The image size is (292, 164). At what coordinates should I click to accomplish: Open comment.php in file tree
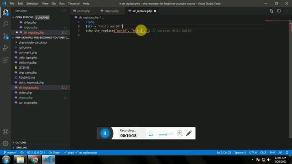[x=28, y=53]
